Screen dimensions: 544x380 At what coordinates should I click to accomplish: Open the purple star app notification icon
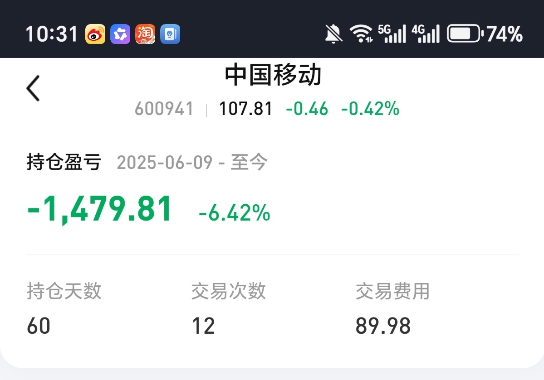pyautogui.click(x=120, y=34)
